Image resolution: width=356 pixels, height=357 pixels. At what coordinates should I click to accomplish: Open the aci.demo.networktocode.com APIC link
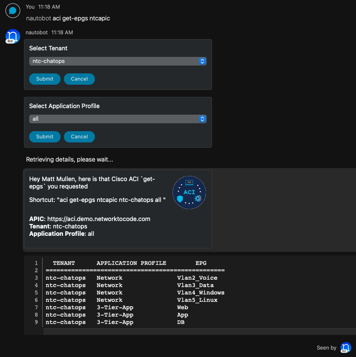tap(99, 219)
